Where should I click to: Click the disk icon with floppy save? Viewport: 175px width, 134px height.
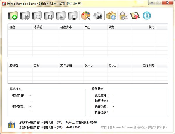tap(73, 16)
